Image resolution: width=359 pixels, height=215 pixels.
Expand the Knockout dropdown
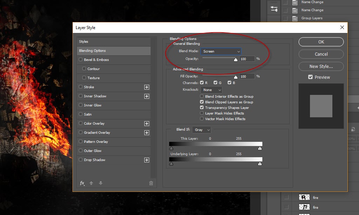click(211, 90)
